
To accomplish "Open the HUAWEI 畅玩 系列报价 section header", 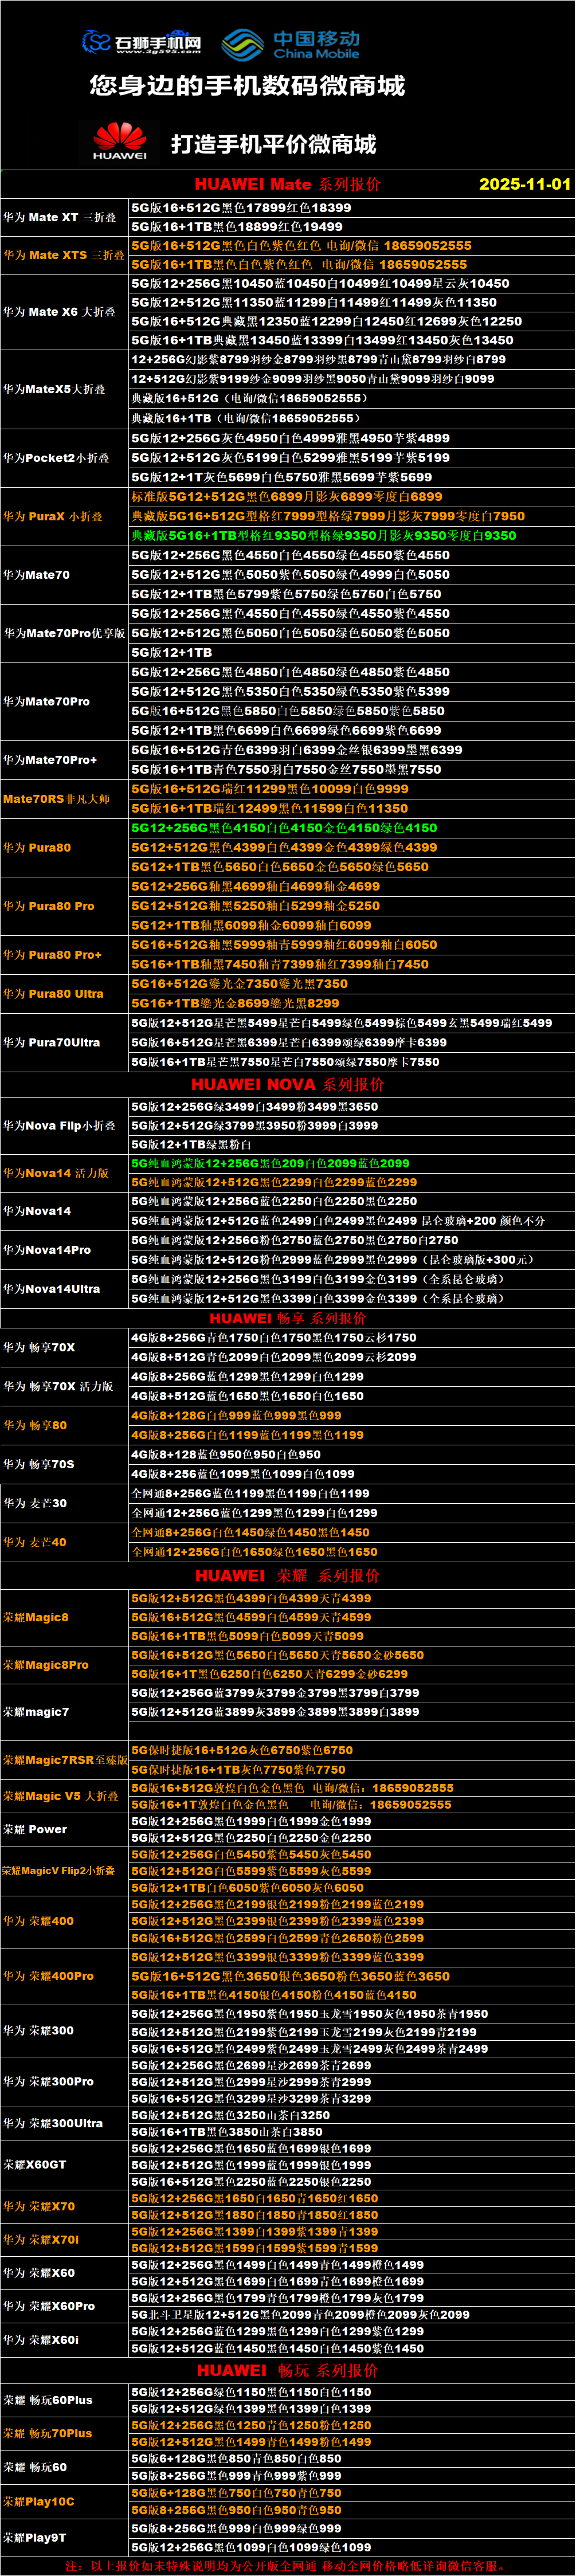I will (287, 2370).
